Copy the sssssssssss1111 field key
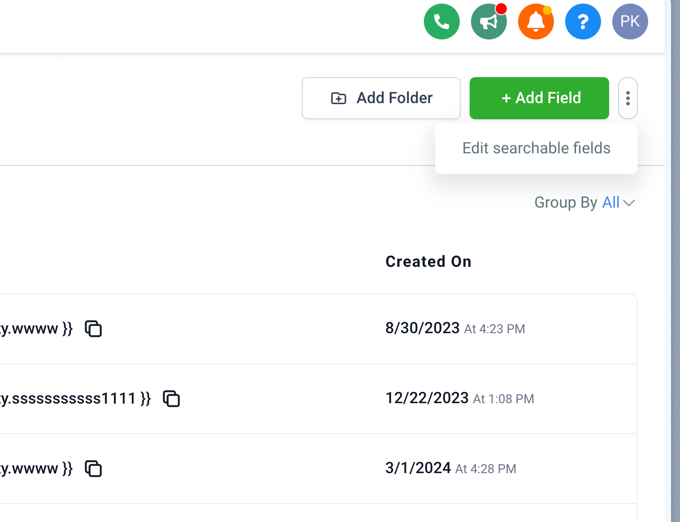This screenshot has width=680, height=522. click(171, 399)
